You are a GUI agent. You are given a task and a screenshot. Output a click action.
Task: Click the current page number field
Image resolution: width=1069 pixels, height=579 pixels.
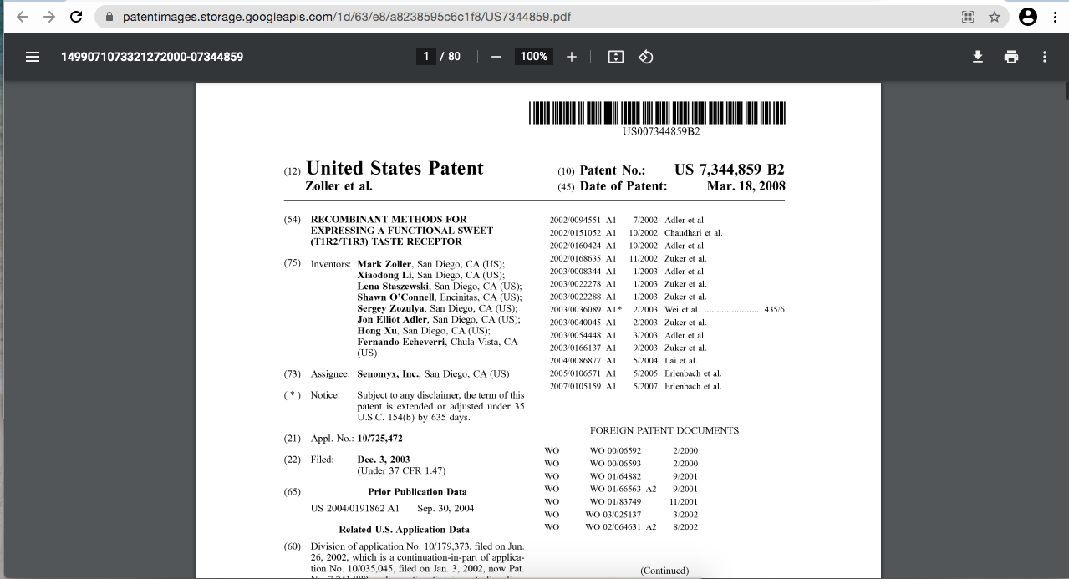pos(426,57)
